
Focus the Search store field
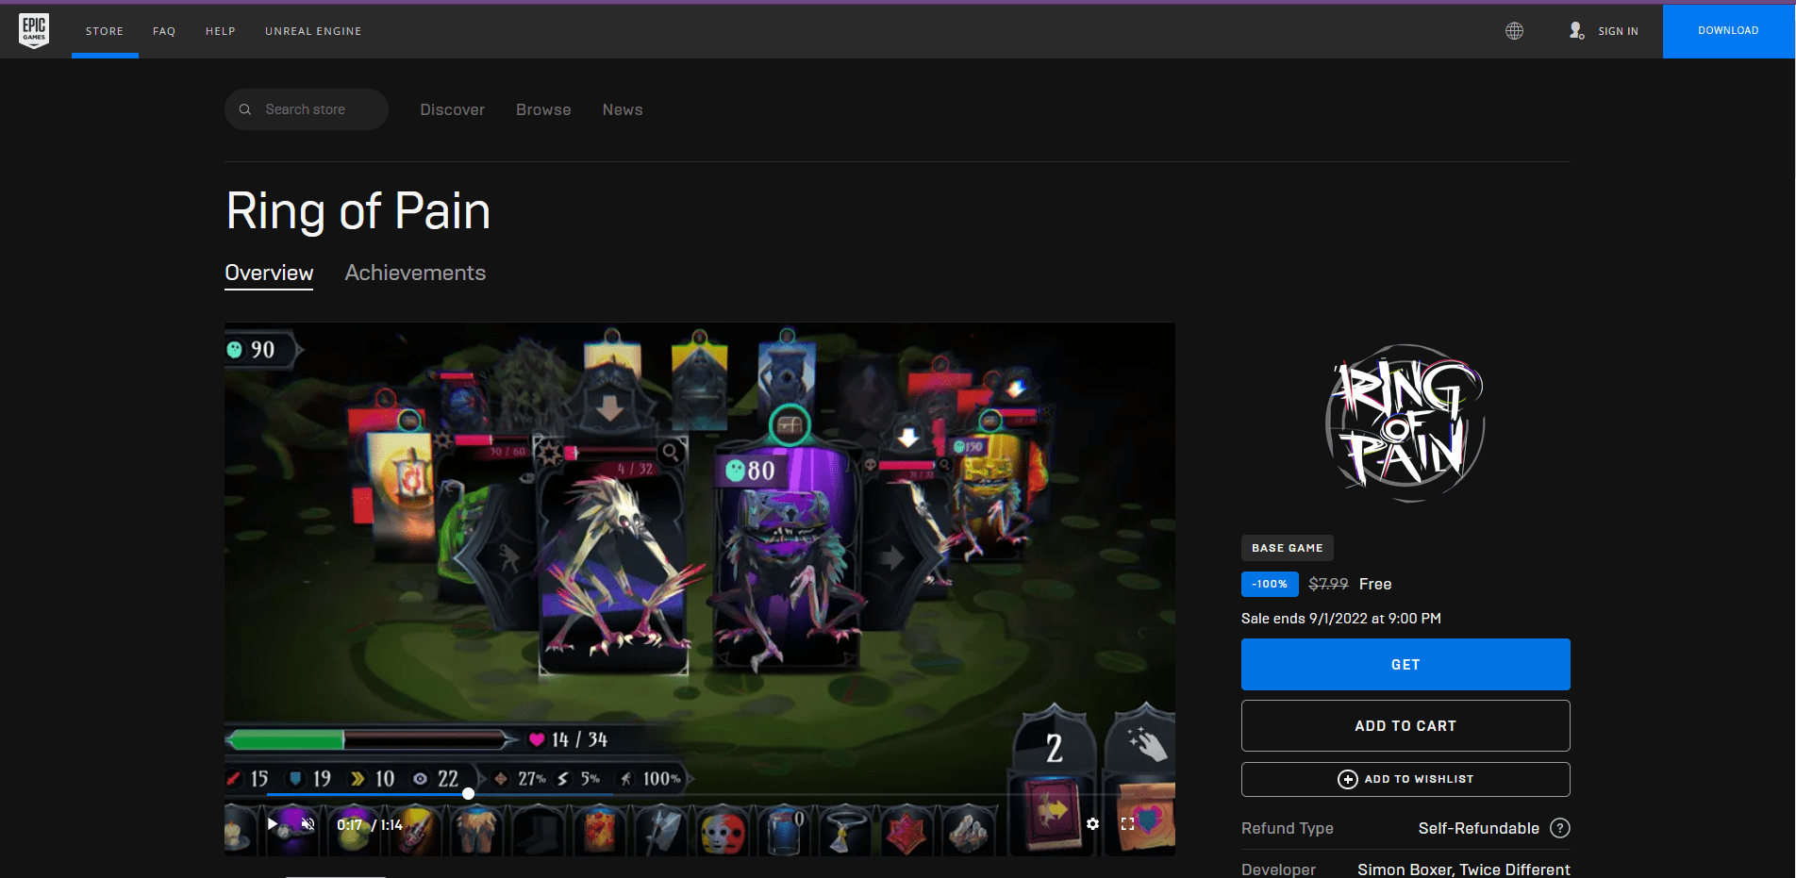307,109
